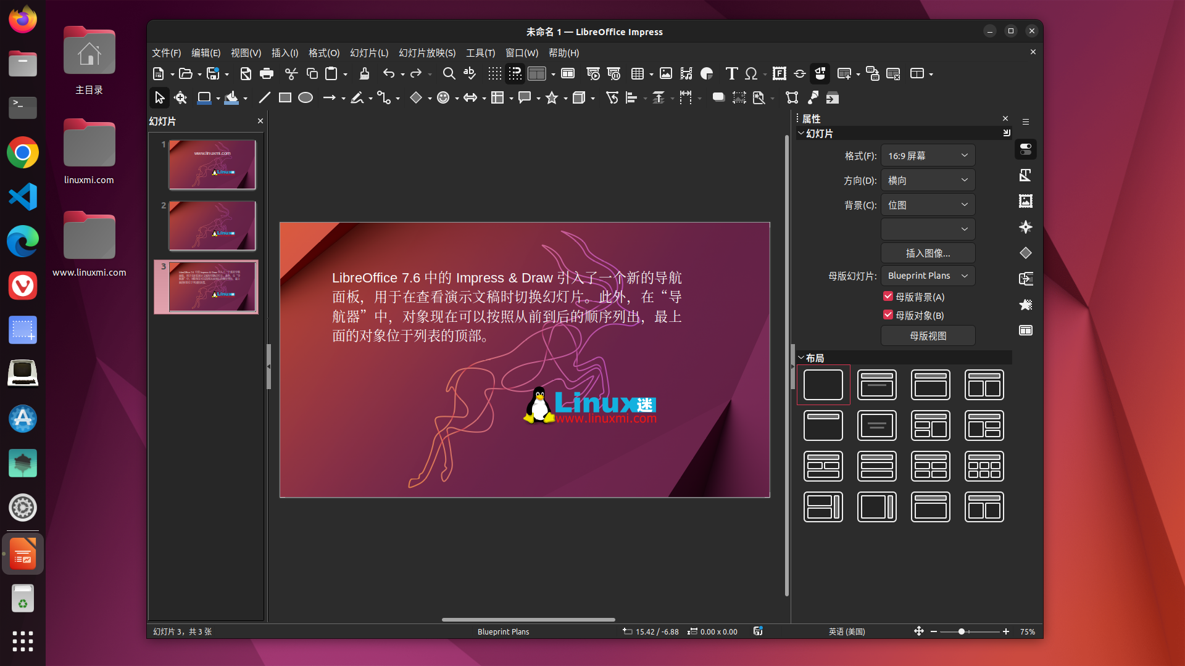Select slide 2 thumbnail in panel

(x=212, y=226)
